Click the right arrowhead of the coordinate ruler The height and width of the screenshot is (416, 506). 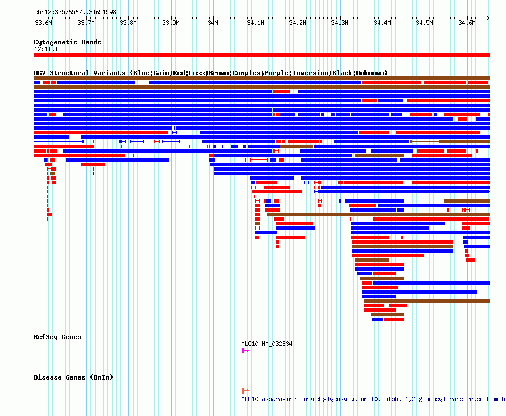(x=488, y=18)
